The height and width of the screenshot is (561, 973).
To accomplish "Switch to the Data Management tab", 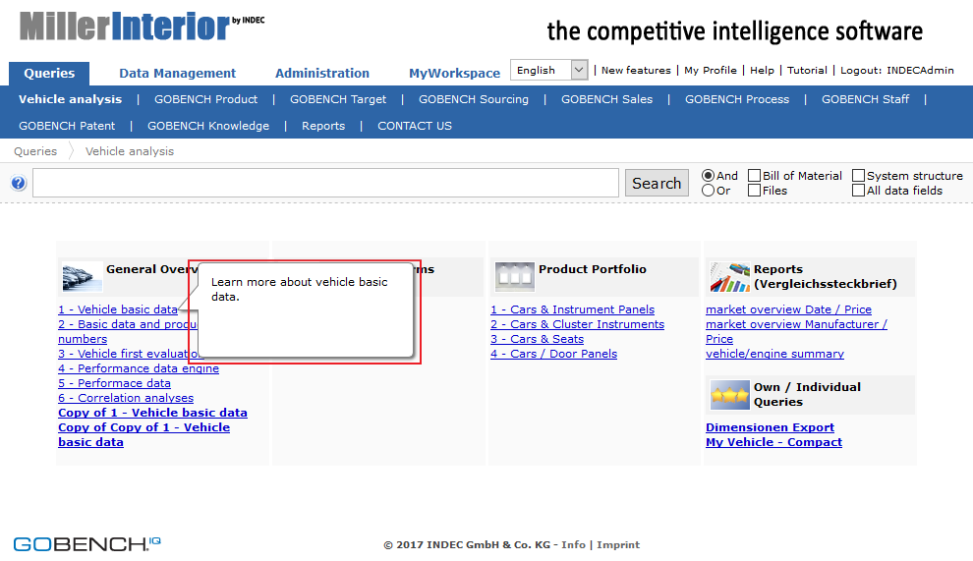I will (178, 74).
